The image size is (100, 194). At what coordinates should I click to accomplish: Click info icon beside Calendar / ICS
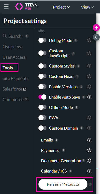click(x=70, y=171)
